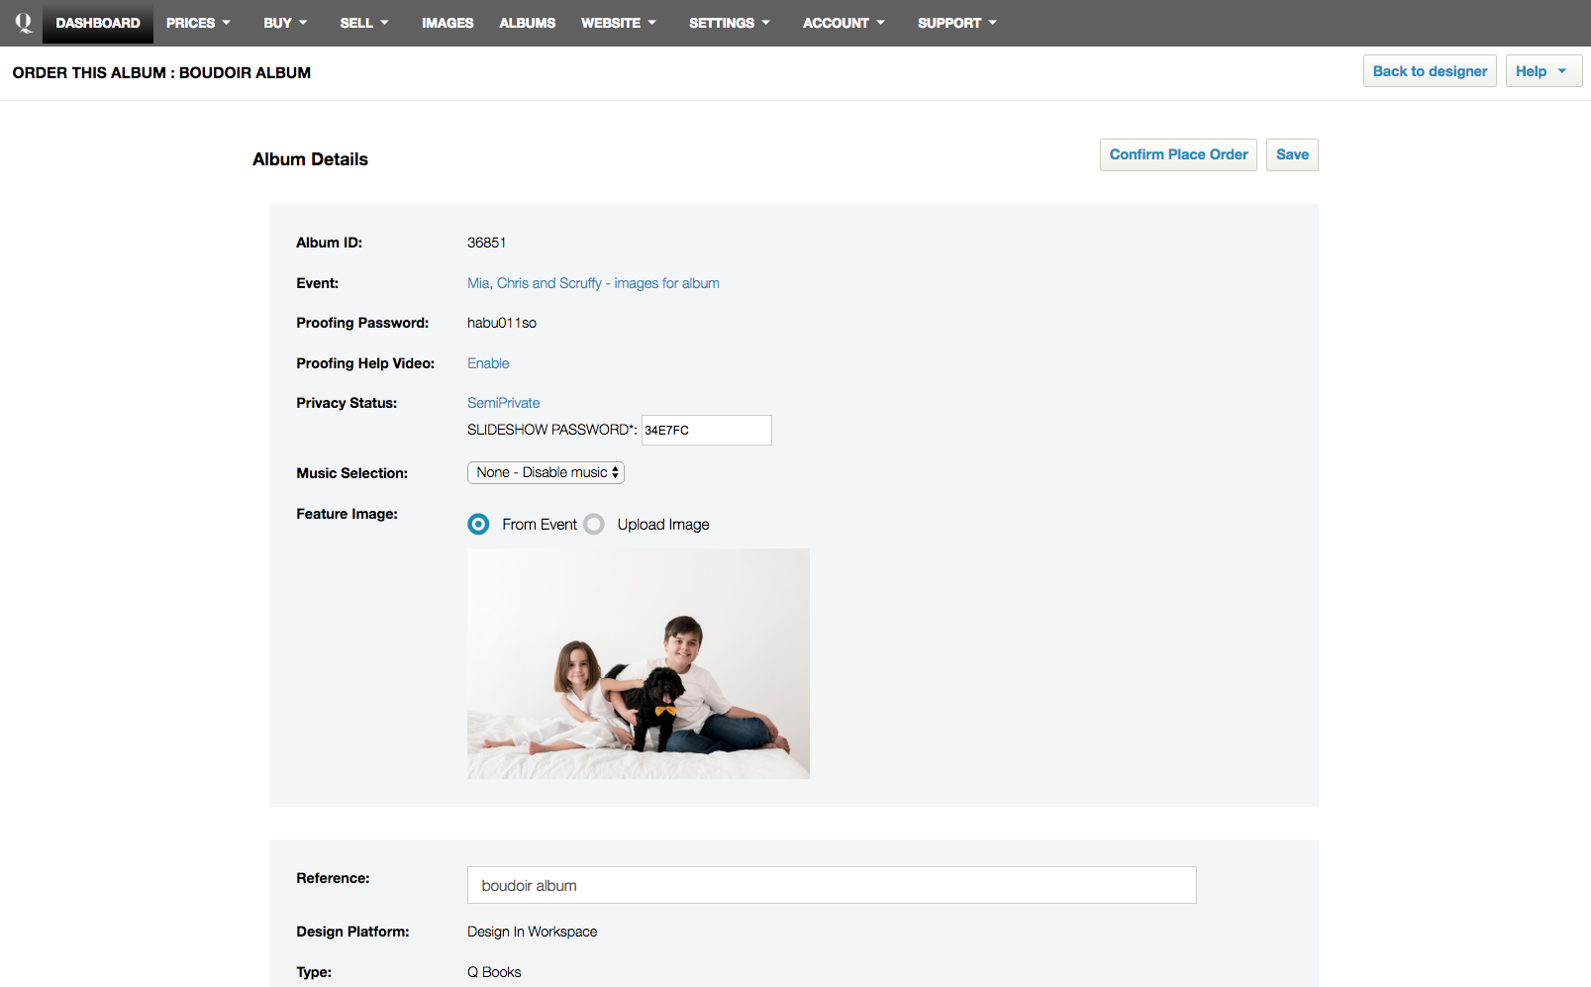
Task: Change the SemiPrivate privacy status
Action: click(x=503, y=403)
